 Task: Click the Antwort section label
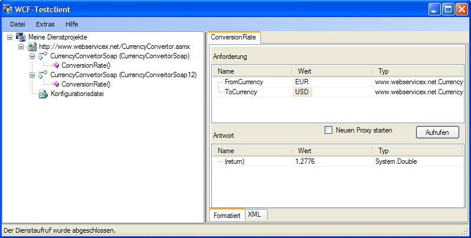(223, 135)
